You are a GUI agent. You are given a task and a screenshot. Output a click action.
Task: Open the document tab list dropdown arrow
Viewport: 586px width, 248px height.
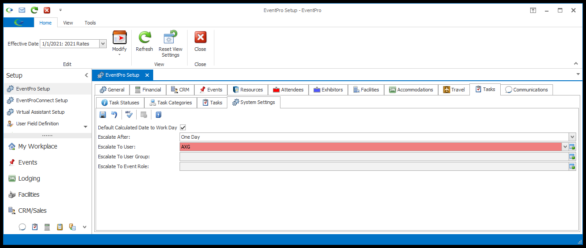[x=578, y=74]
